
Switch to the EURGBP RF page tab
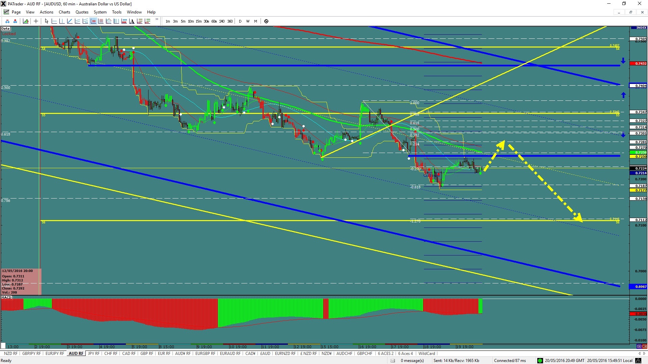point(205,354)
